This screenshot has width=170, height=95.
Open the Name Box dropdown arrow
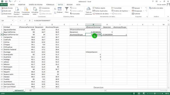click(x=12, y=21)
